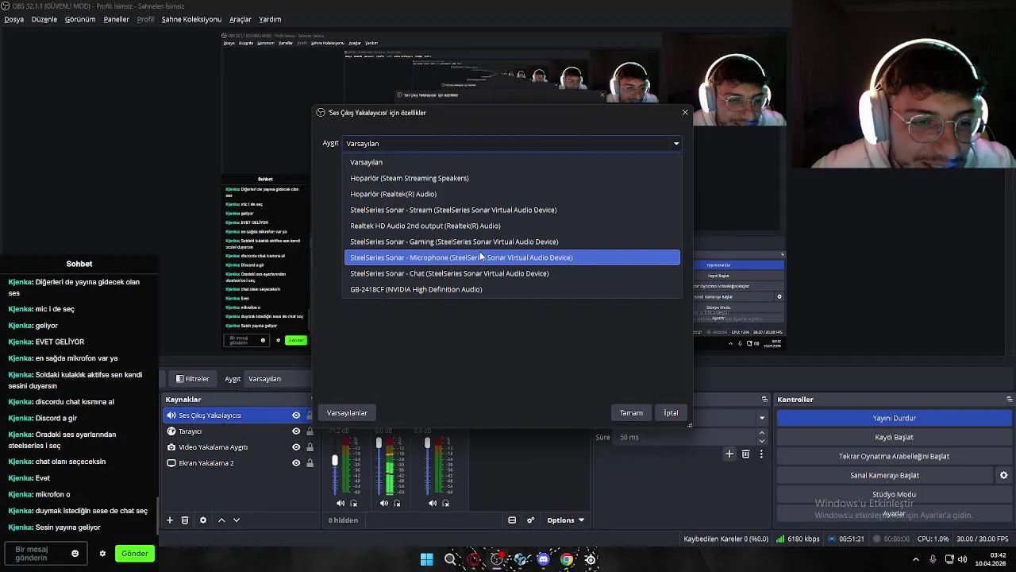Screen dimensions: 1016x572
Task: Stop stream with Yayını Durdur
Action: coord(894,418)
